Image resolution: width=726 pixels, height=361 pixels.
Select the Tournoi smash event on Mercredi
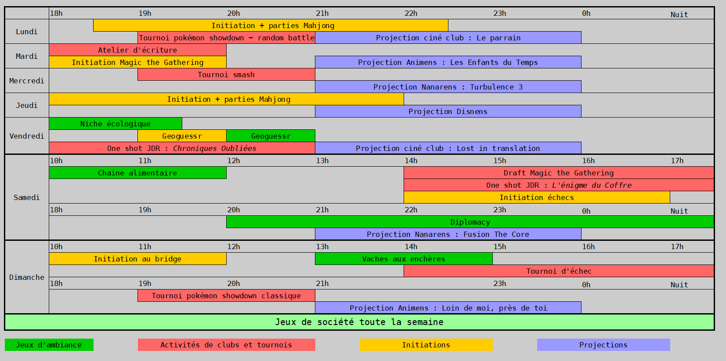[226, 75]
